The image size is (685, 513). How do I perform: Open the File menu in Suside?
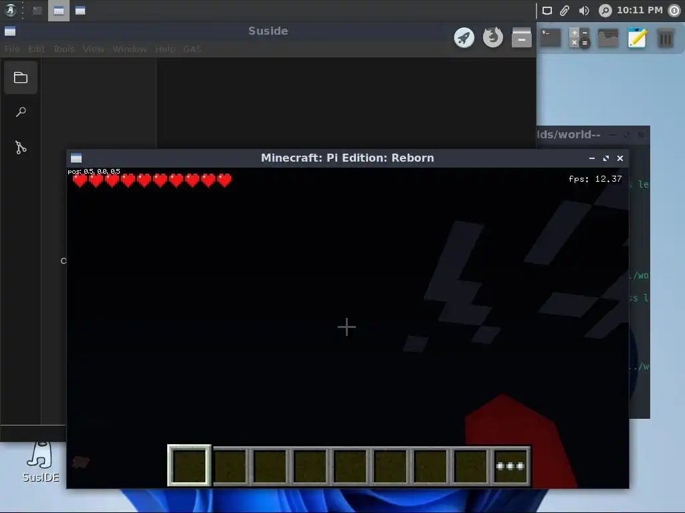tap(12, 49)
